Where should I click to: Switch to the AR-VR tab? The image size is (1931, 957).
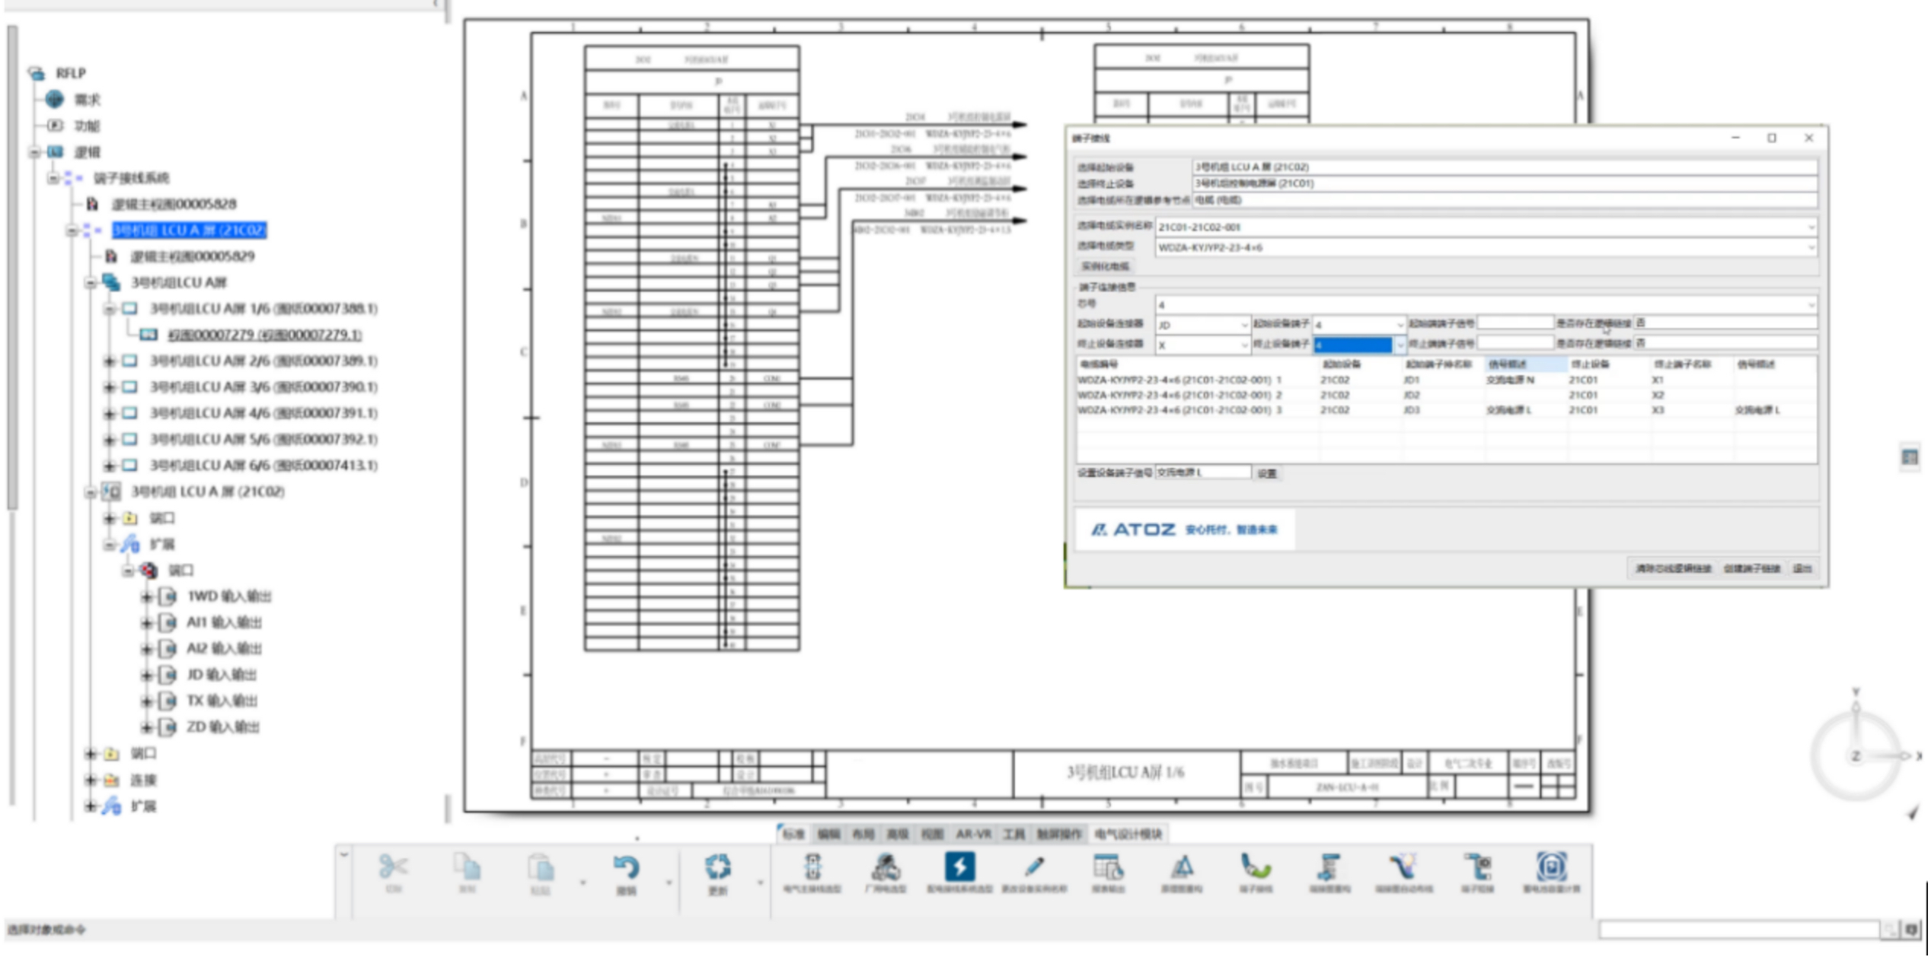click(x=973, y=835)
